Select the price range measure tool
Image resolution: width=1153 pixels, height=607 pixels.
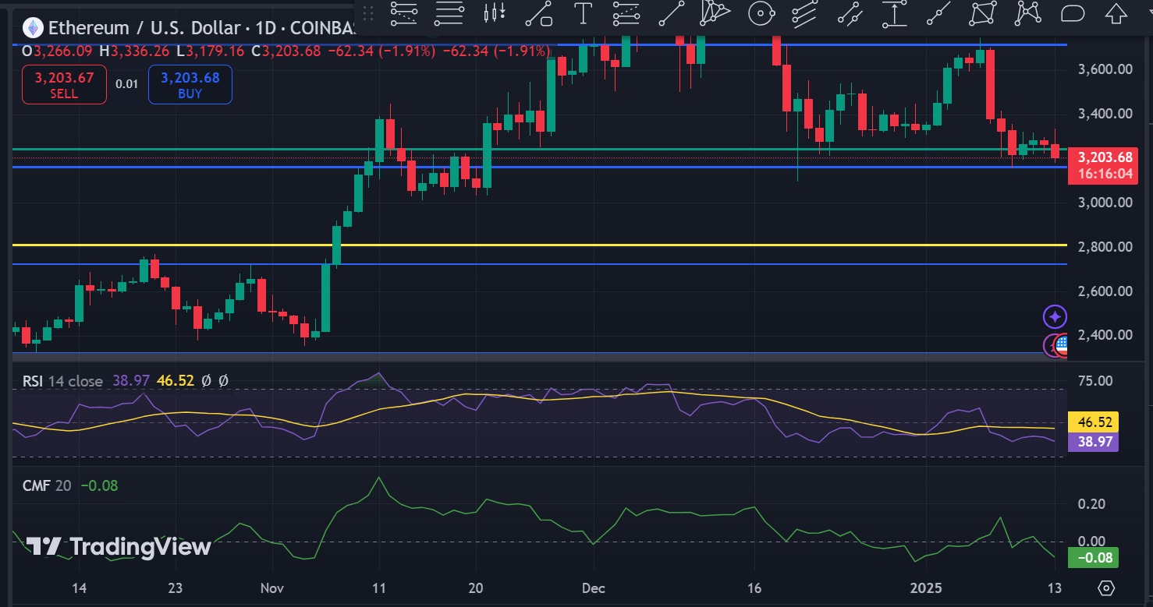coord(894,12)
